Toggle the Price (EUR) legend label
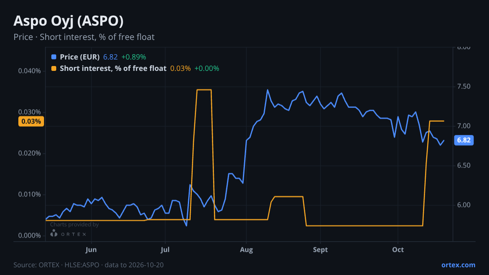 click(x=79, y=57)
